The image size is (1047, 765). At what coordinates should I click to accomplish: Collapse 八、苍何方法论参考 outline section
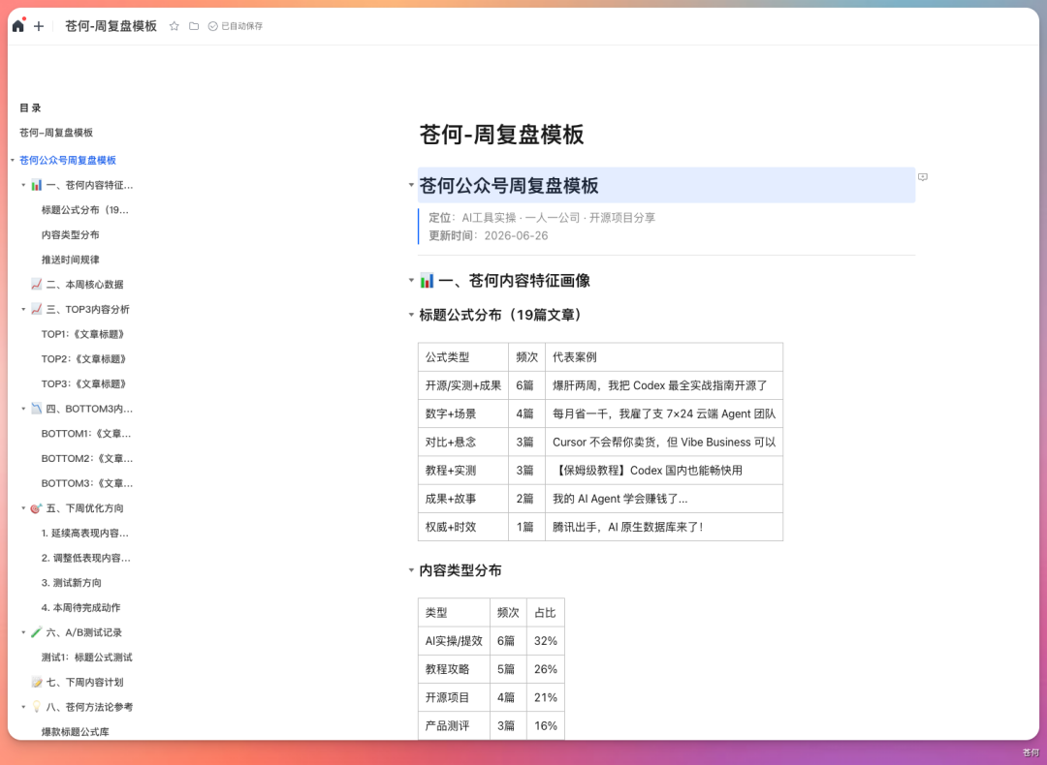[x=23, y=706]
